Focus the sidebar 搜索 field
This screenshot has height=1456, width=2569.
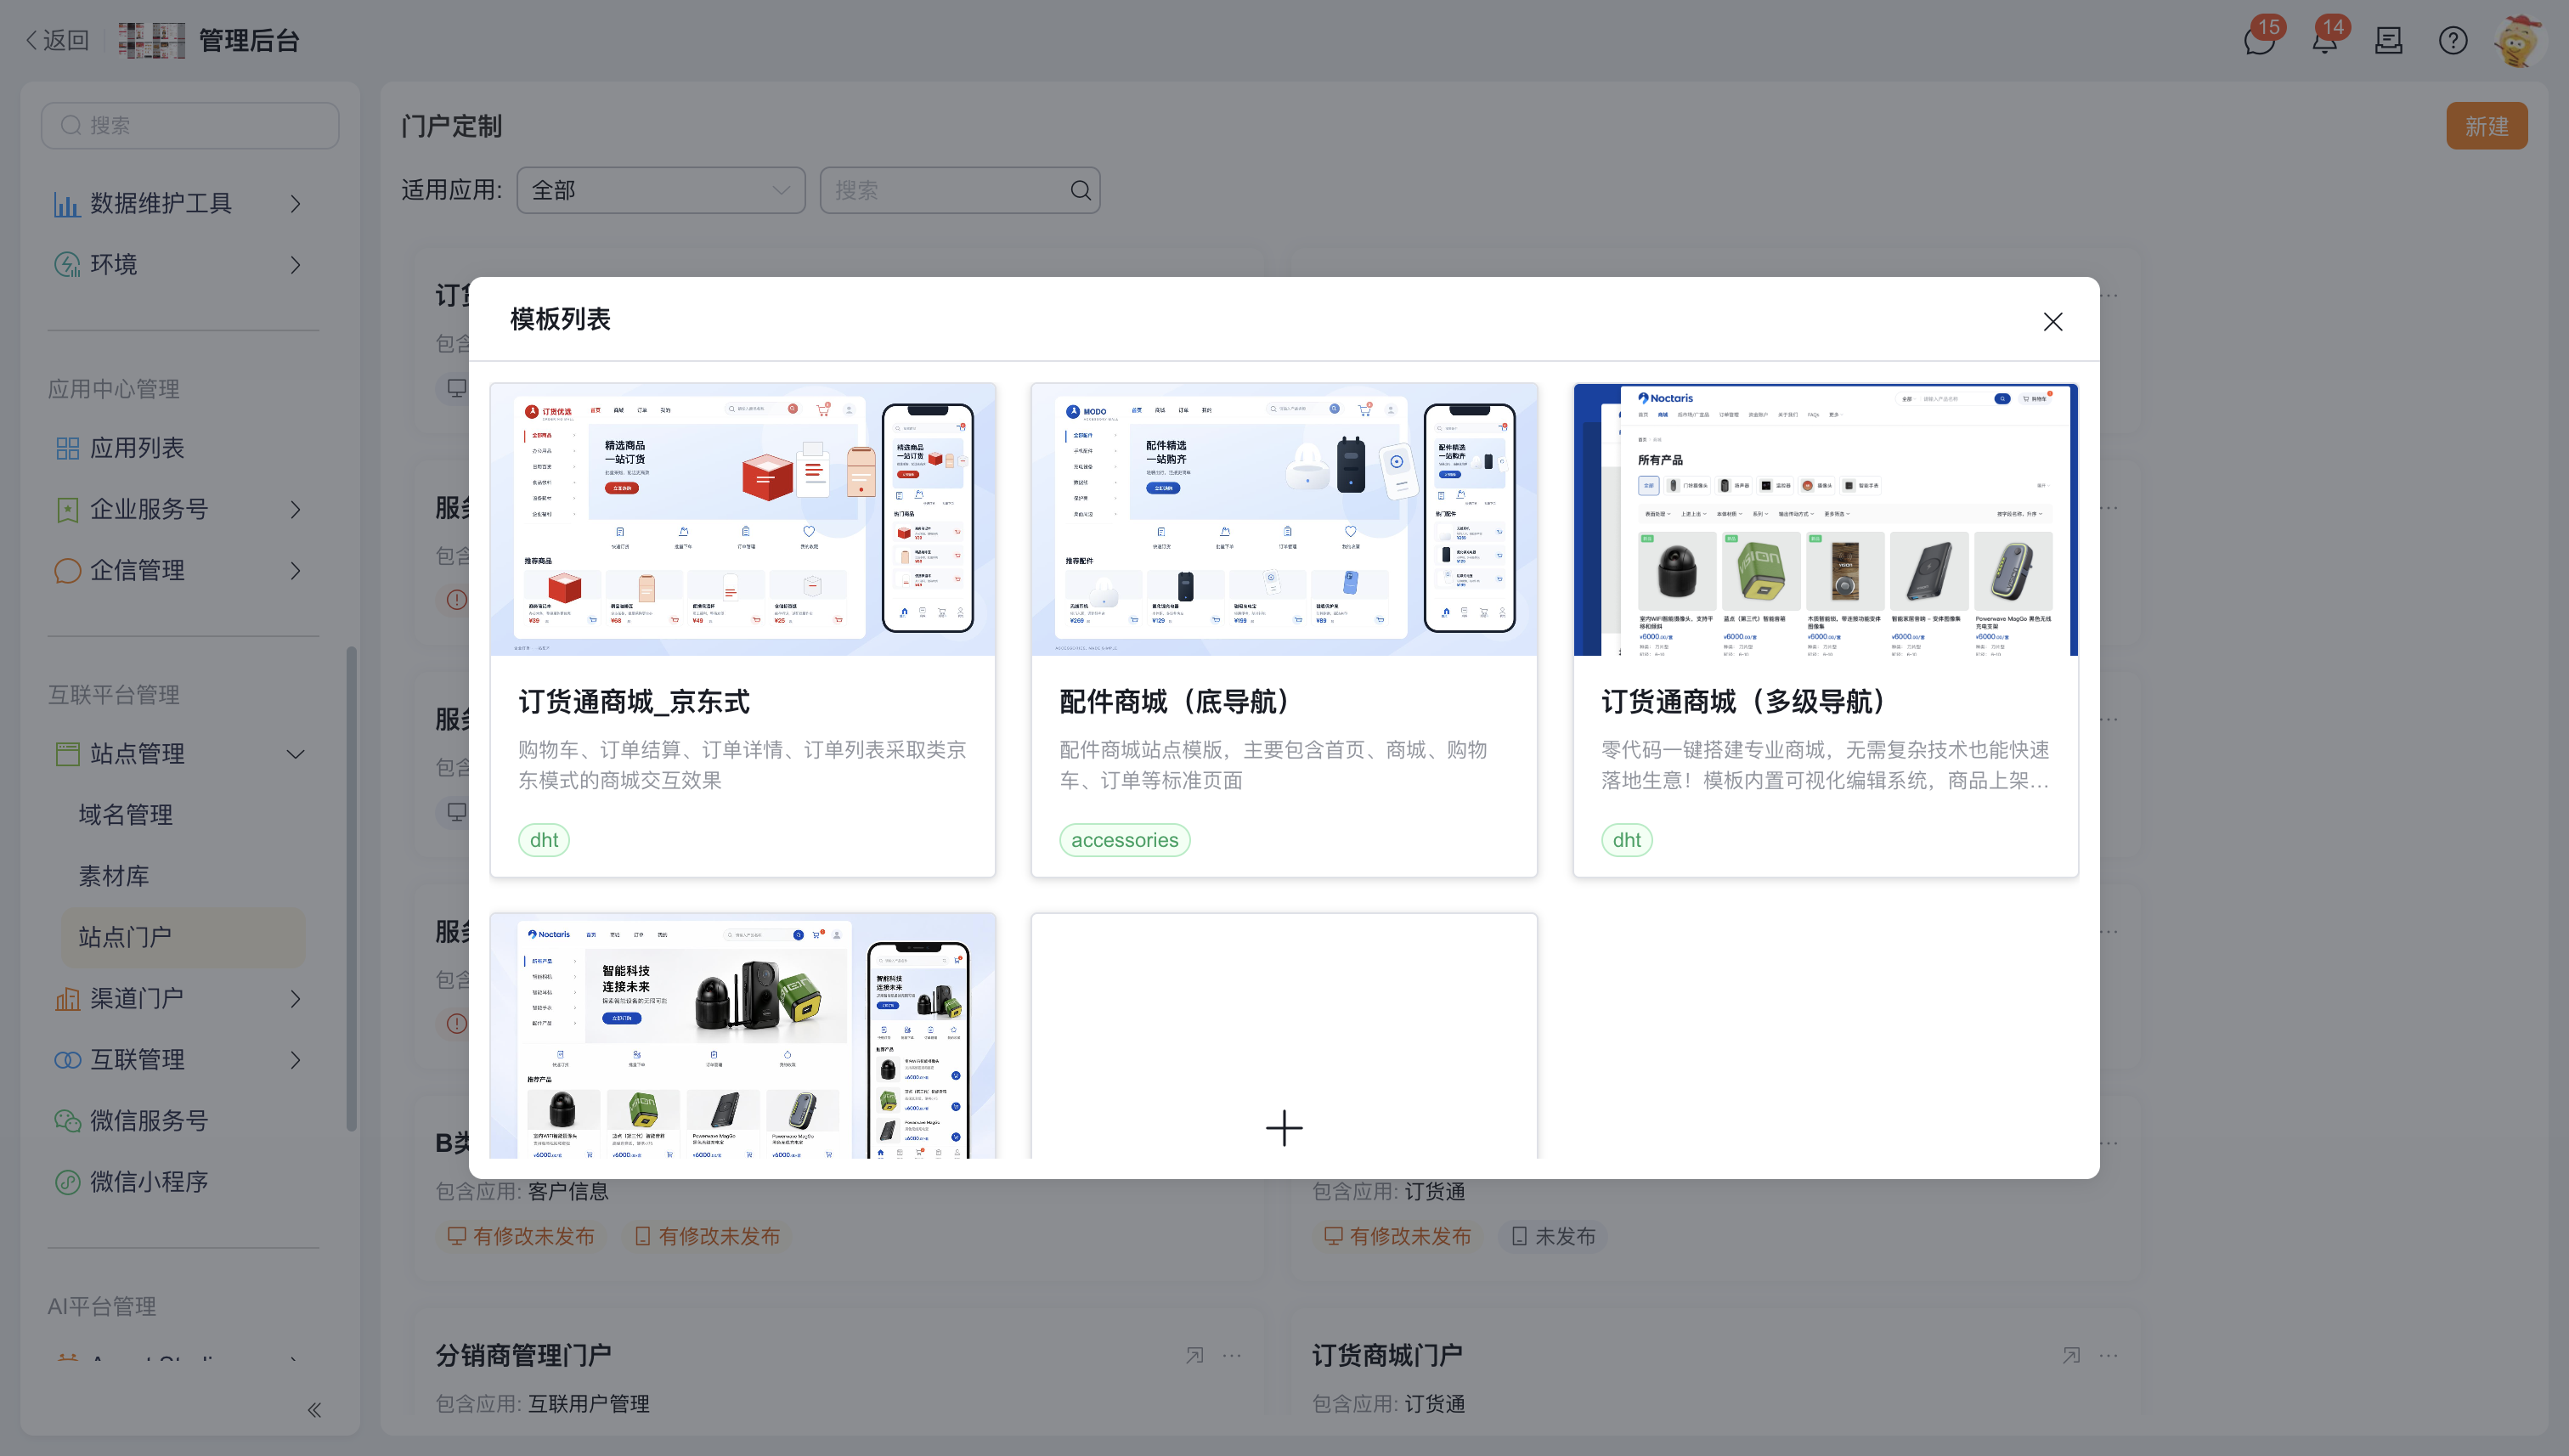pyautogui.click(x=190, y=125)
